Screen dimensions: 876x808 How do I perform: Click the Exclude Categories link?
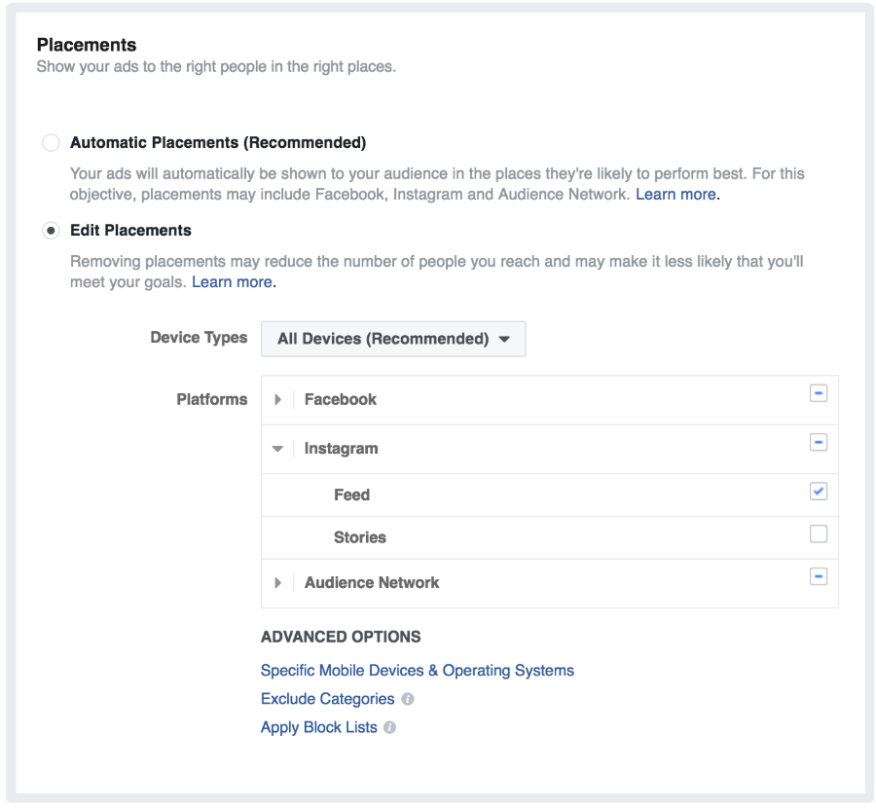click(327, 699)
